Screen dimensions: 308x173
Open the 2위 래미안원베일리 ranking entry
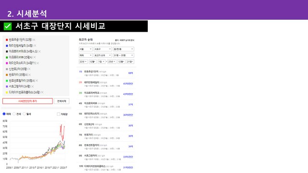tap(106, 84)
